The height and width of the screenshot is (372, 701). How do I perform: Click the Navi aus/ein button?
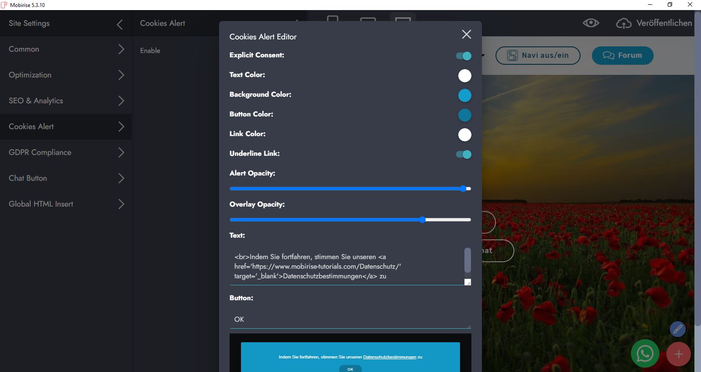[x=538, y=56]
